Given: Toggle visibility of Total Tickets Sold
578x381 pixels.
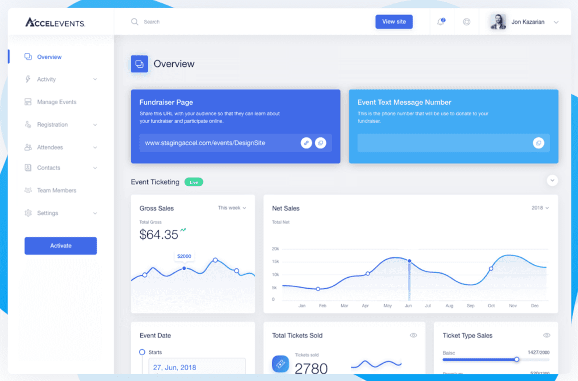Looking at the screenshot, I should coord(413,336).
